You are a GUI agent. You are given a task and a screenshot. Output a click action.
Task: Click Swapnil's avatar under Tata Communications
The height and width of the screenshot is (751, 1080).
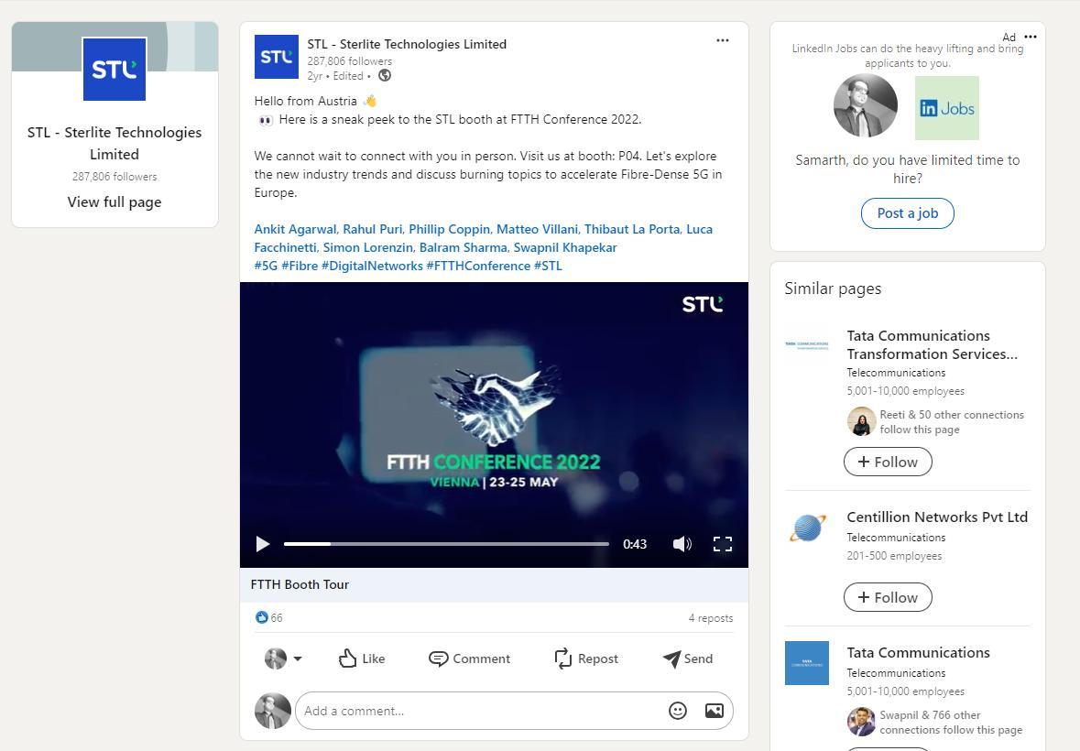click(861, 722)
